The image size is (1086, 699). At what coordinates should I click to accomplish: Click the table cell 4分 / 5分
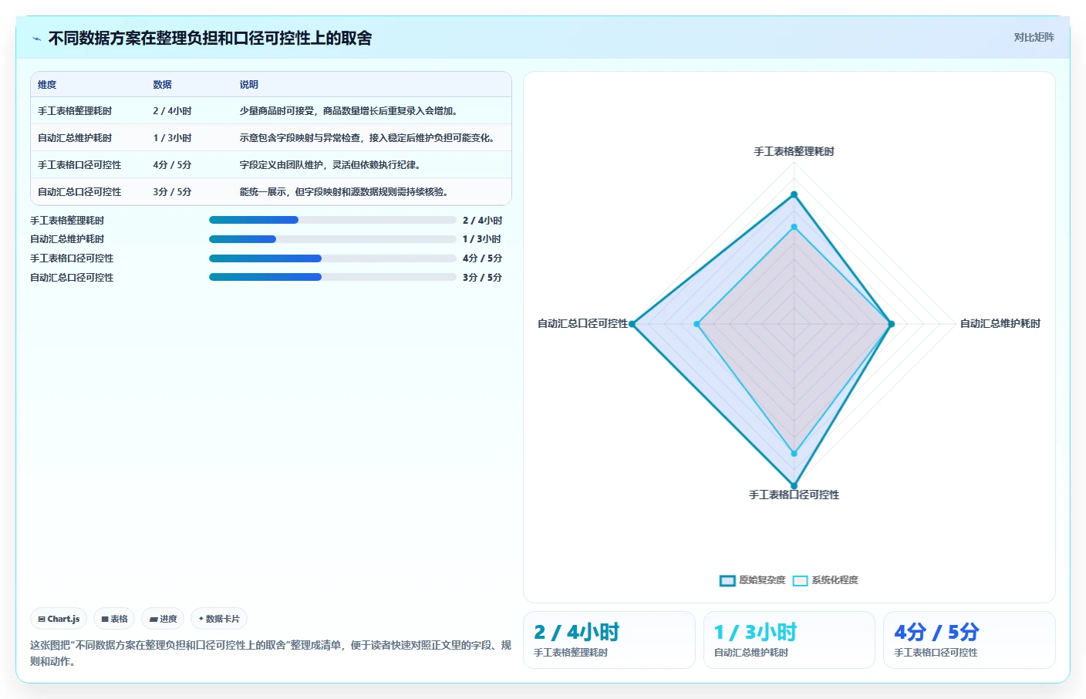[x=172, y=165]
